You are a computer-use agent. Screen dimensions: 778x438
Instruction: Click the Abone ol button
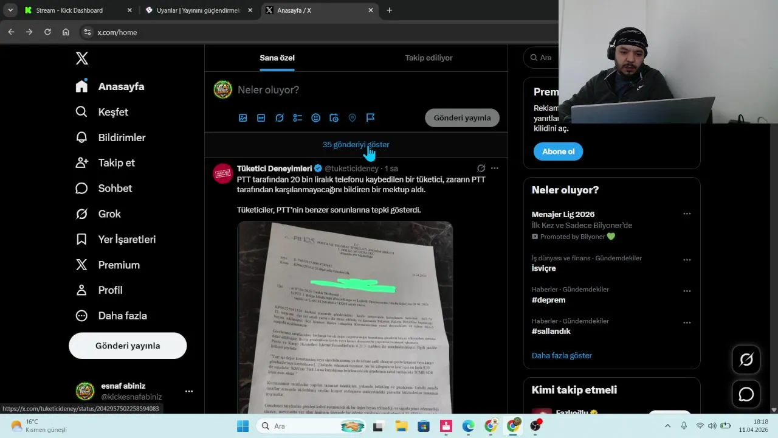click(558, 151)
